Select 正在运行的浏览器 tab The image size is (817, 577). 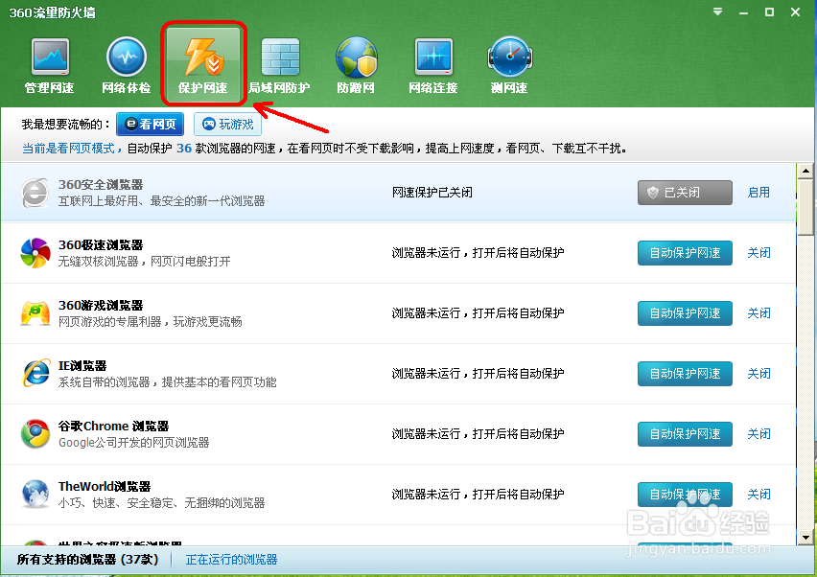tap(231, 560)
